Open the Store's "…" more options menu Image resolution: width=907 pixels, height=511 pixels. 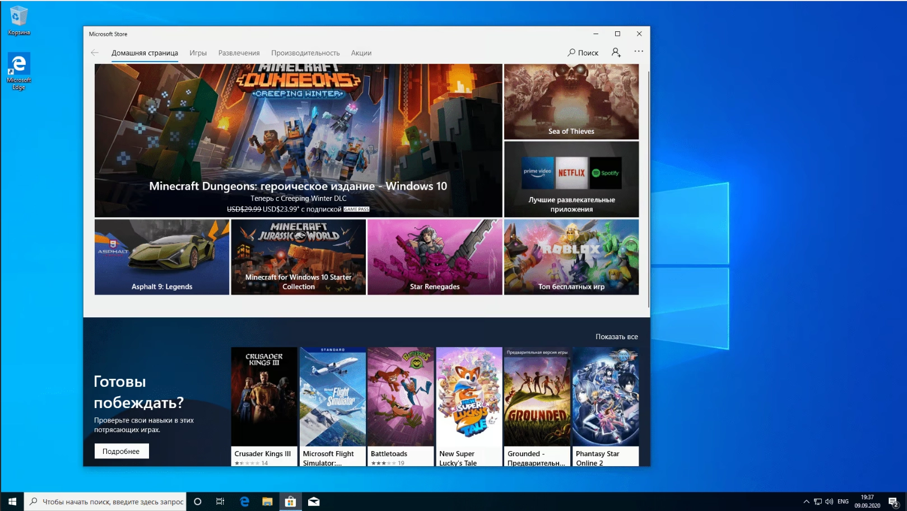coord(638,51)
